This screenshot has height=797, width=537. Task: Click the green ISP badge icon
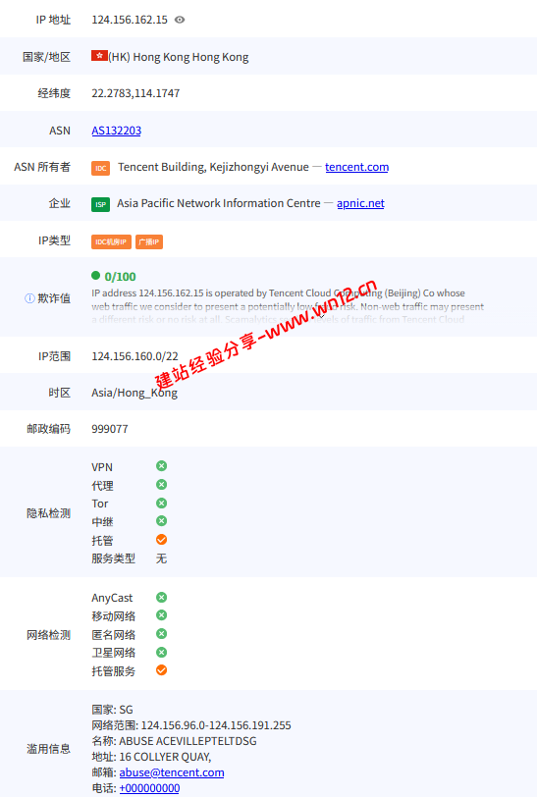tap(101, 204)
